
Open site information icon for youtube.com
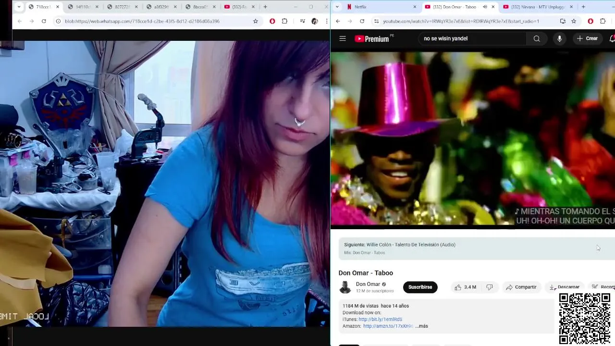[377, 21]
